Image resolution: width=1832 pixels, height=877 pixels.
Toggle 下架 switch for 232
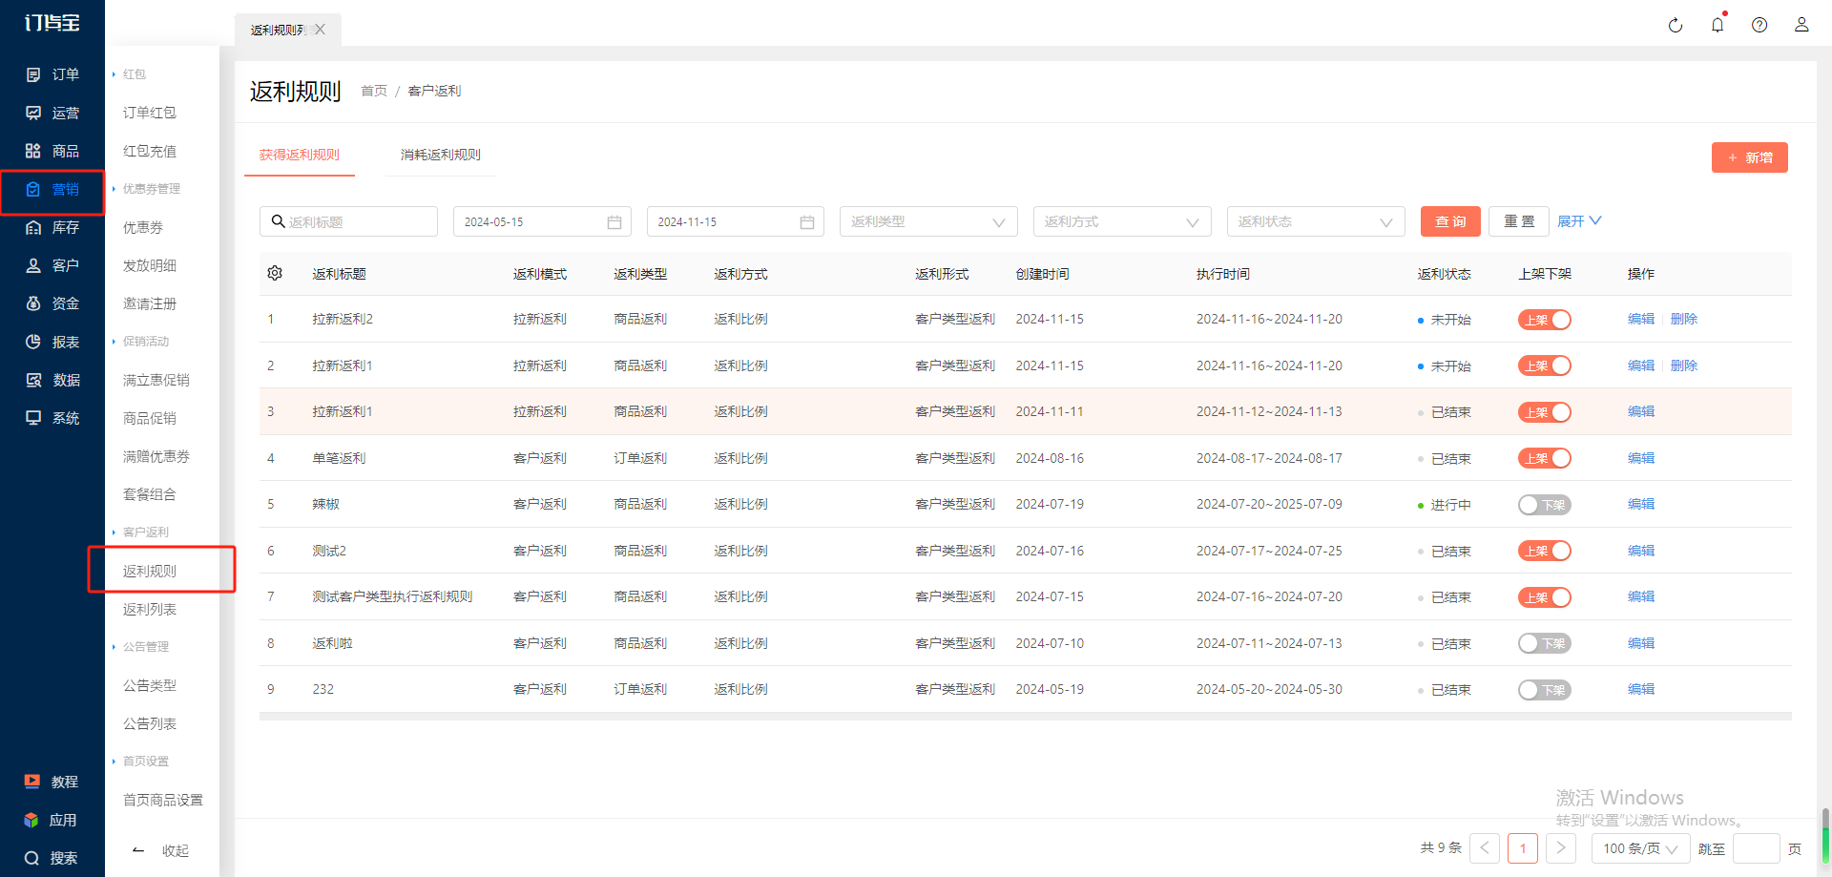1544,690
